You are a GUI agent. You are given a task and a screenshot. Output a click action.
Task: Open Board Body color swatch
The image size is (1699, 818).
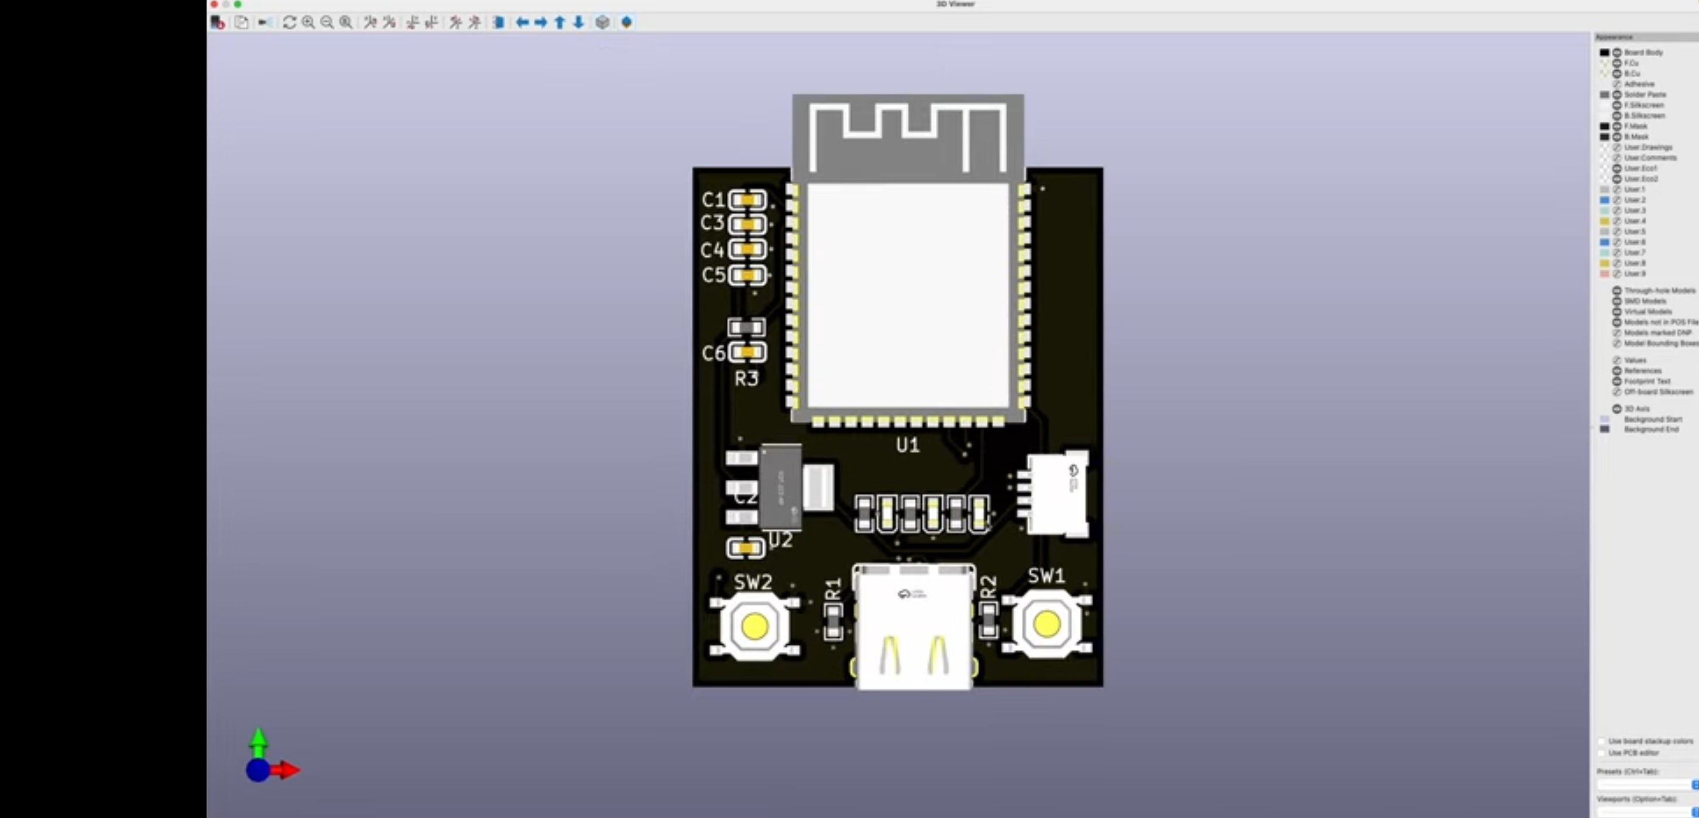click(x=1605, y=52)
